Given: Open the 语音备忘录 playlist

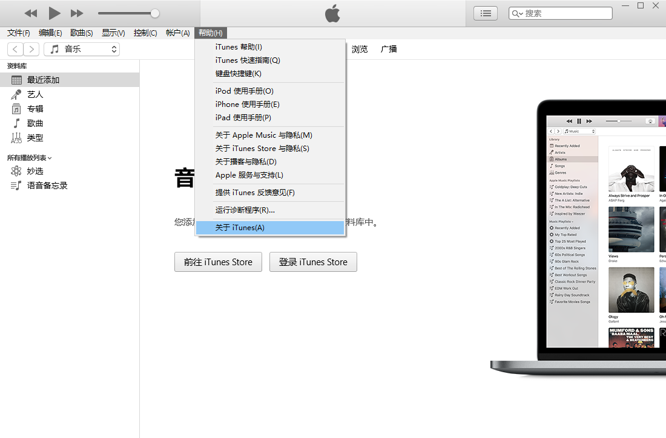Looking at the screenshot, I should tap(70, 185).
